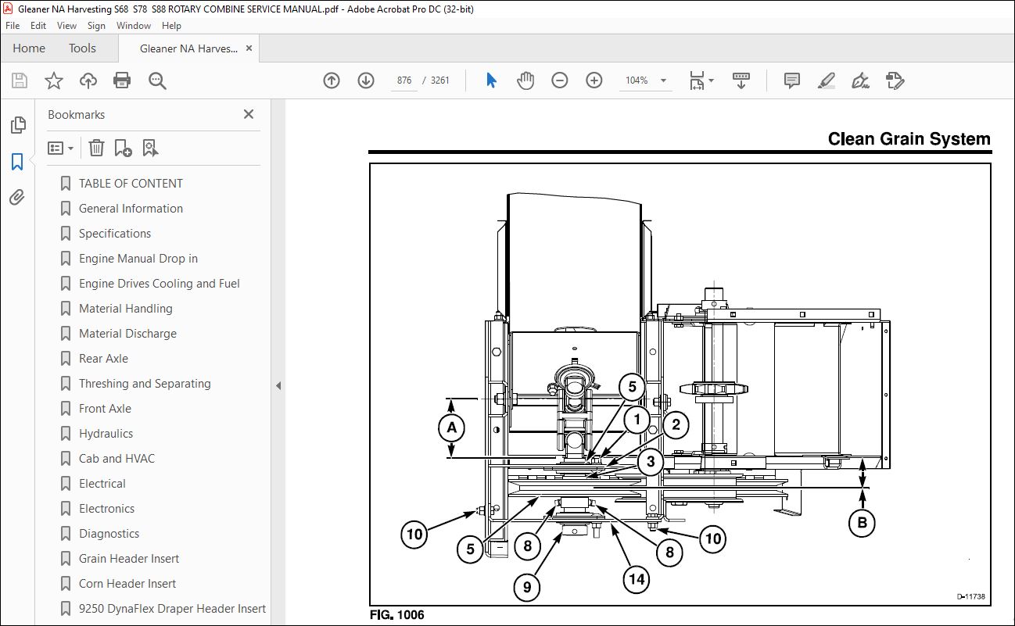This screenshot has width=1015, height=626.
Task: Open Threshing and Separating bookmark
Action: [145, 384]
